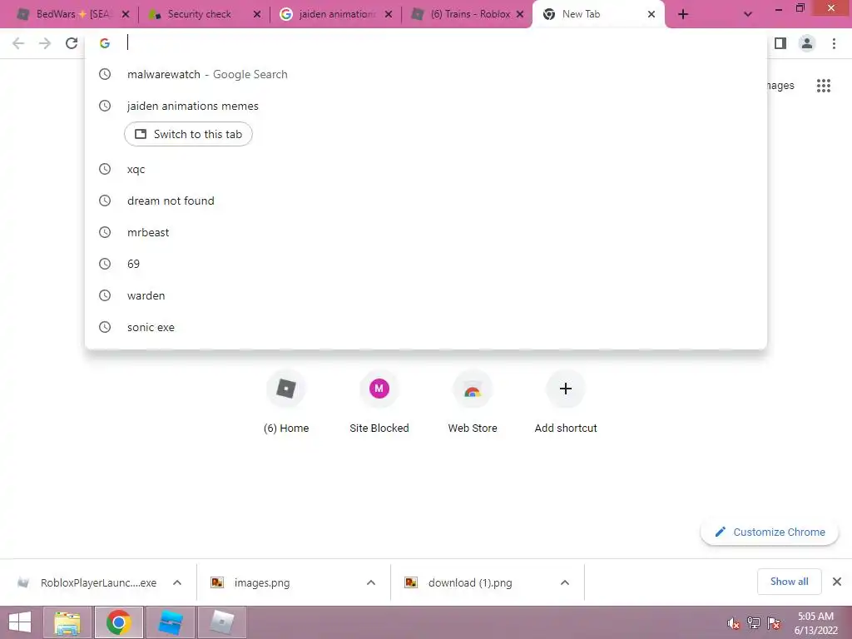Screen dimensions: 852x639
Task: Select the warden suggestion
Action: click(x=426, y=295)
